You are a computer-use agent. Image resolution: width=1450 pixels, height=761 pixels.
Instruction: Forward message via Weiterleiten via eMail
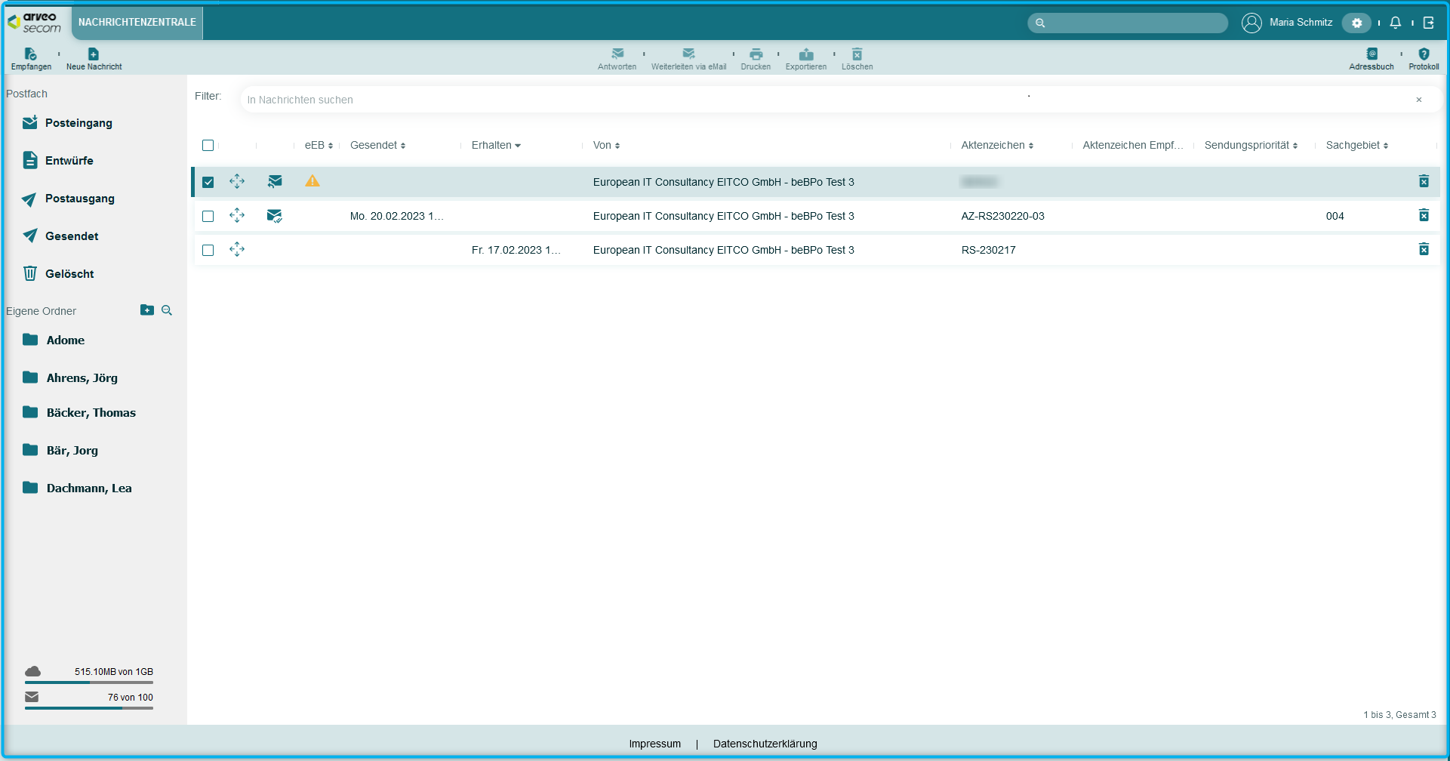click(688, 54)
